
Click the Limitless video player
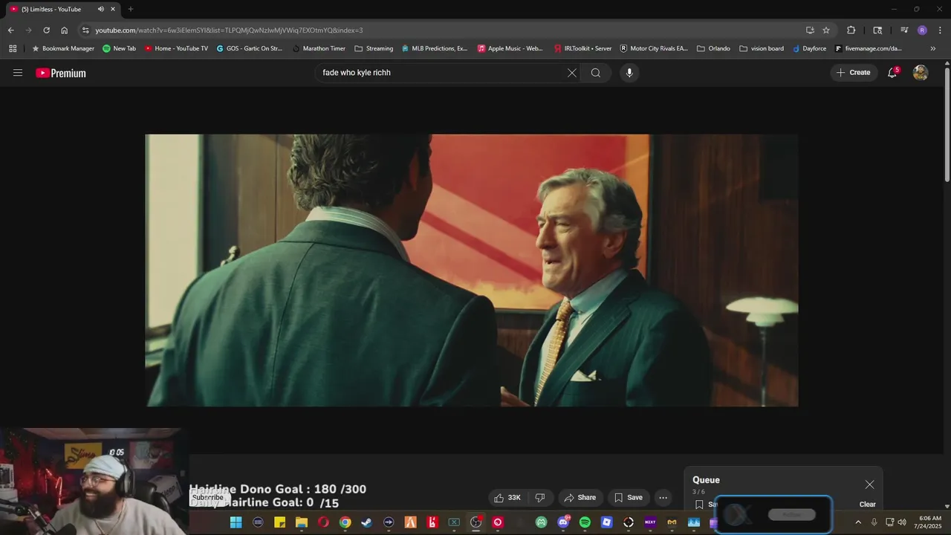click(471, 270)
